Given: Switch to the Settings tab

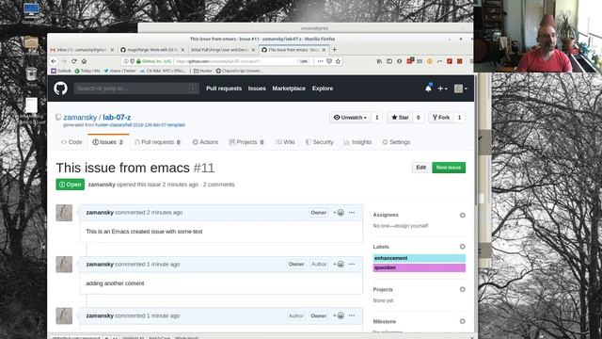Looking at the screenshot, I should [396, 142].
